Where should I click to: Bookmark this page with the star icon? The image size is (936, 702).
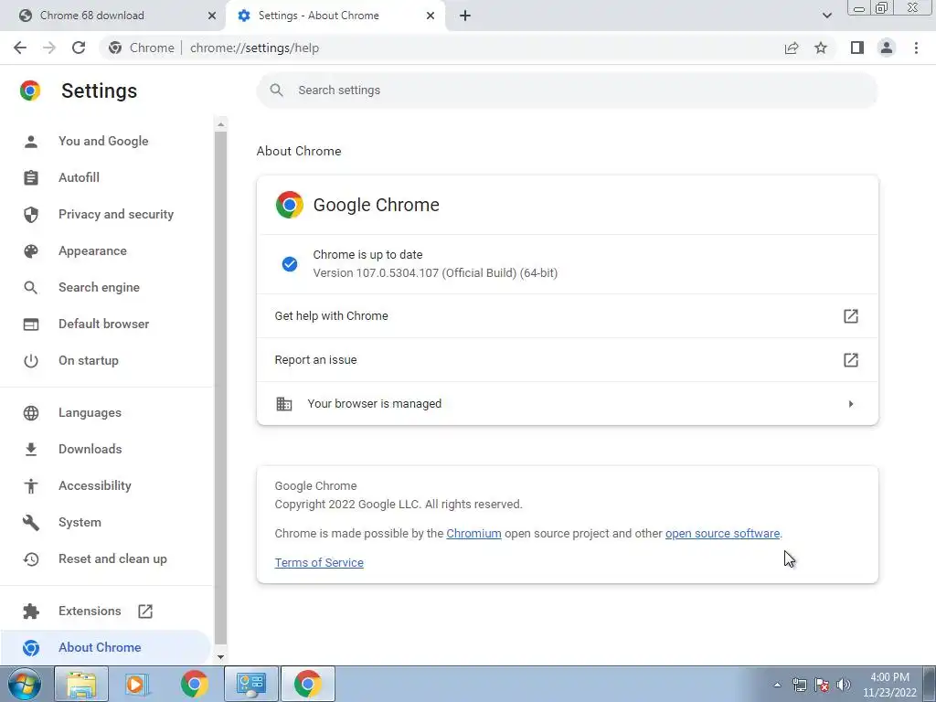tap(821, 48)
